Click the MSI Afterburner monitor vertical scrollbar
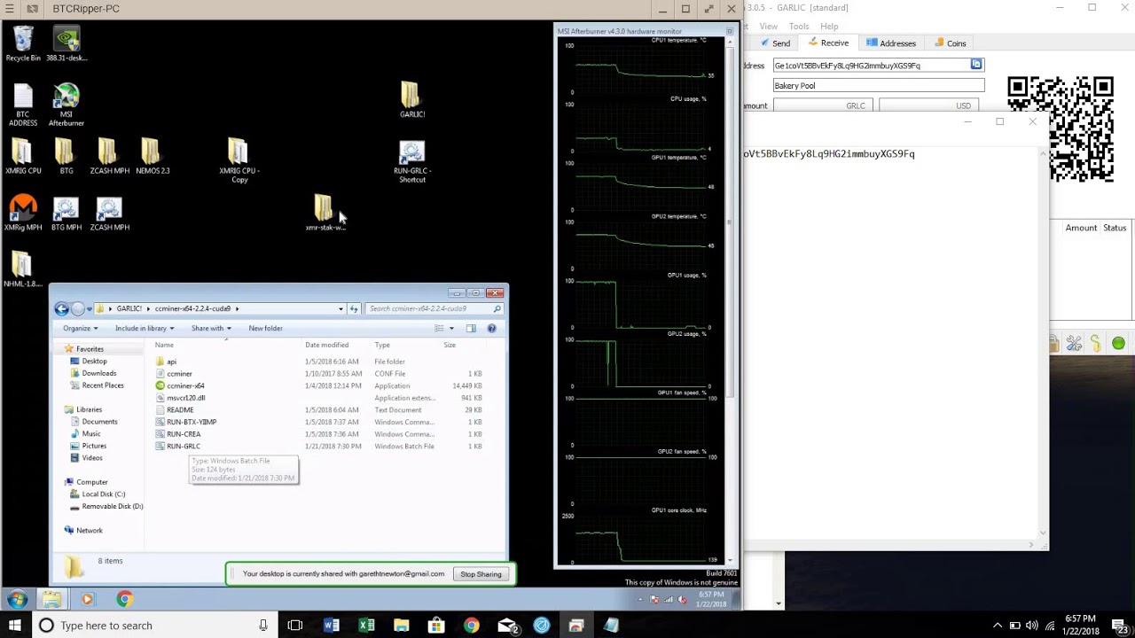 (730, 222)
